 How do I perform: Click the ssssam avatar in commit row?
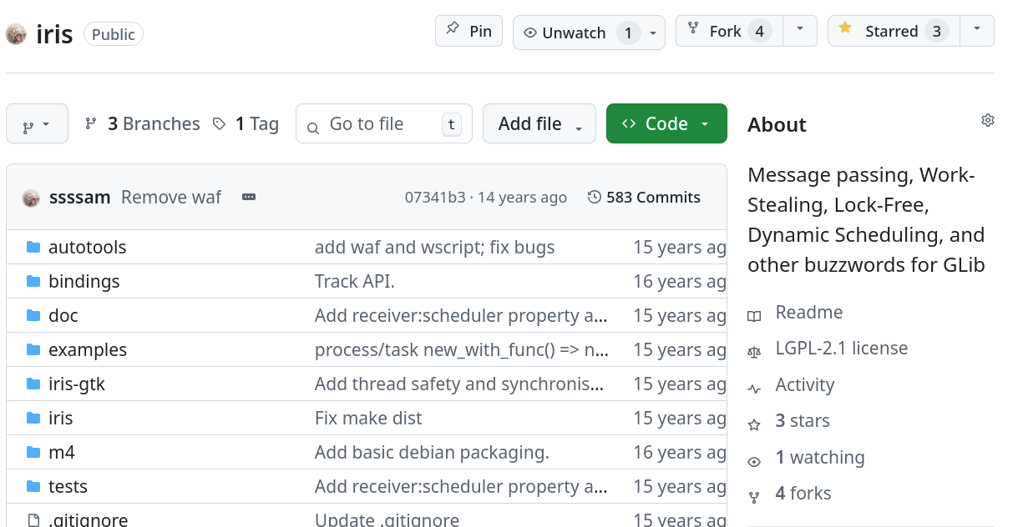(31, 198)
